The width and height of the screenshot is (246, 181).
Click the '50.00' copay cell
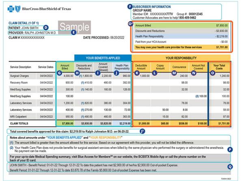[165, 110]
